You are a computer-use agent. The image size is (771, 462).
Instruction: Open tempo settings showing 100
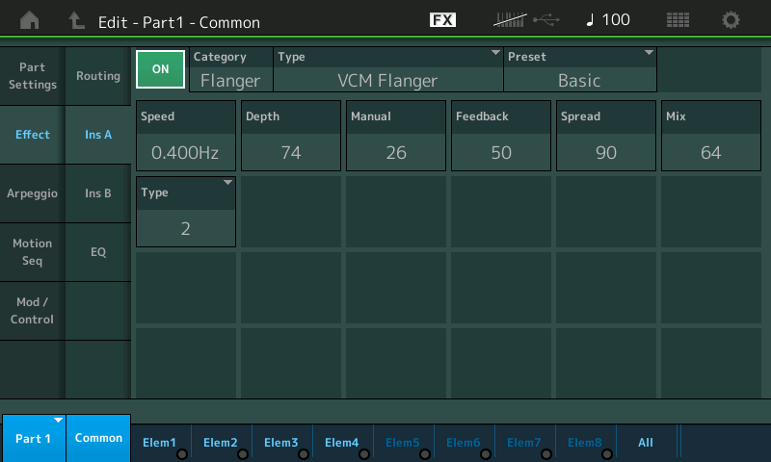[608, 20]
